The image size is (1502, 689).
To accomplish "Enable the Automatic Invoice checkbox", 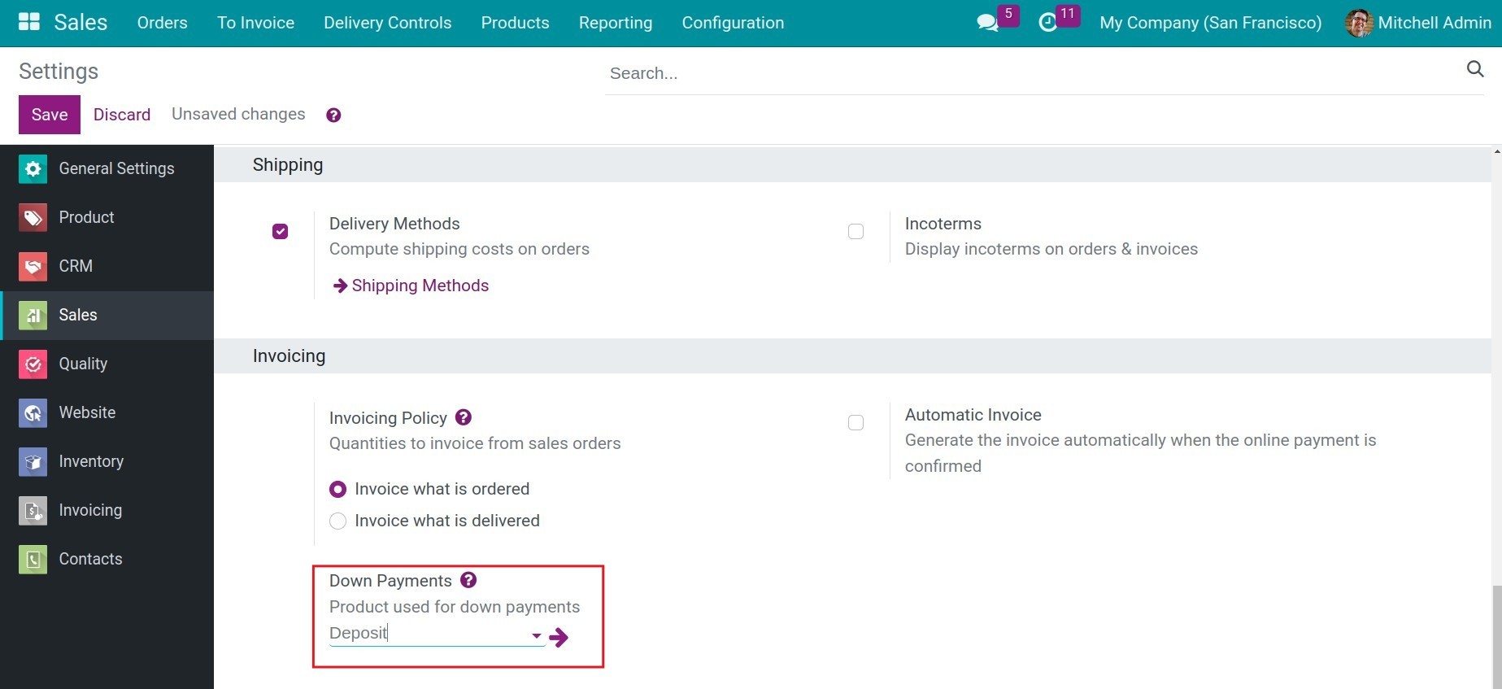I will 855,423.
